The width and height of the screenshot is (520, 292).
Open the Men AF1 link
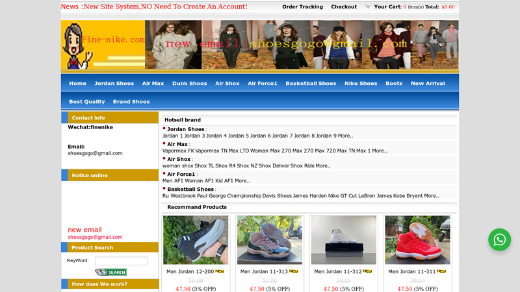coord(173,181)
